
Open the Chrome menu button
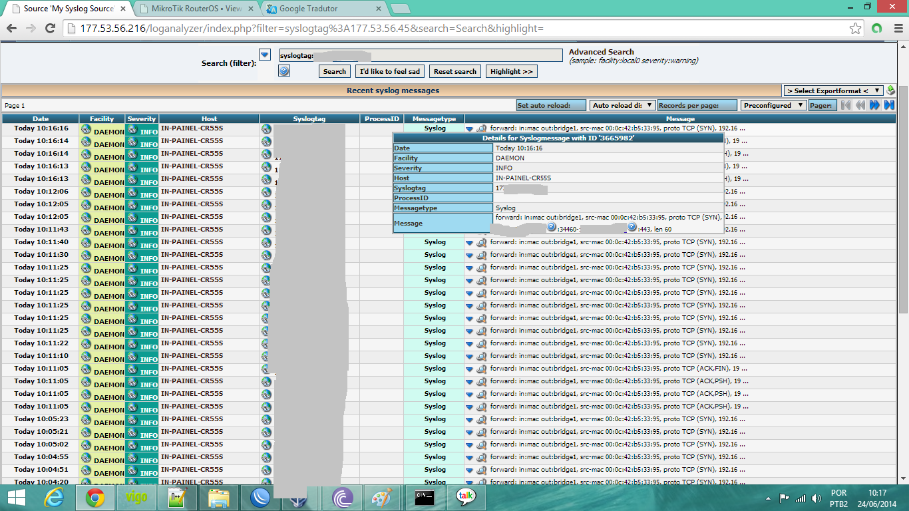[x=896, y=29]
